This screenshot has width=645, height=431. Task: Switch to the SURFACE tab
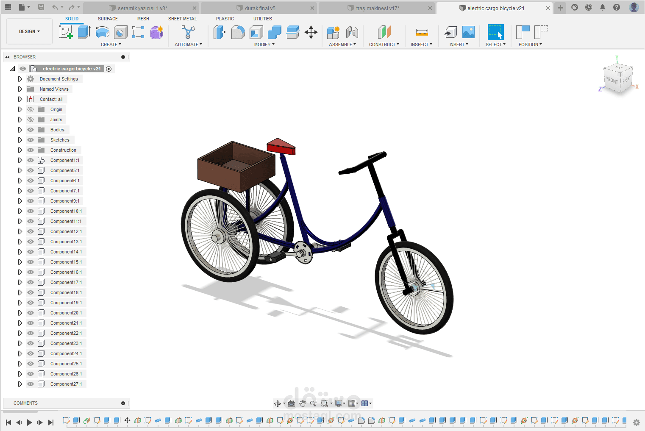click(x=108, y=19)
